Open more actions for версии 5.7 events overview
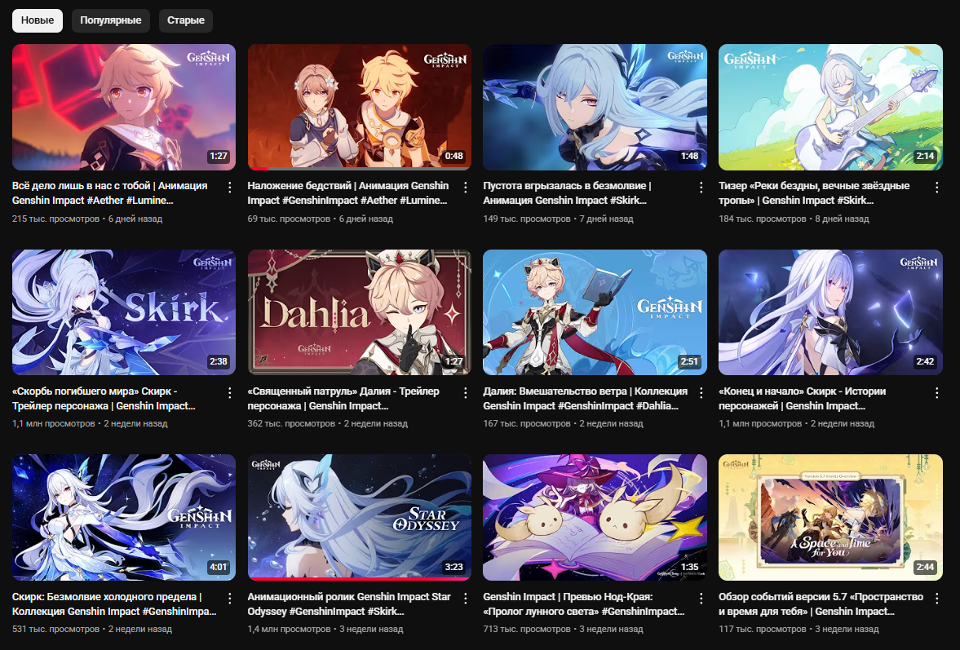The image size is (960, 650). click(x=936, y=598)
